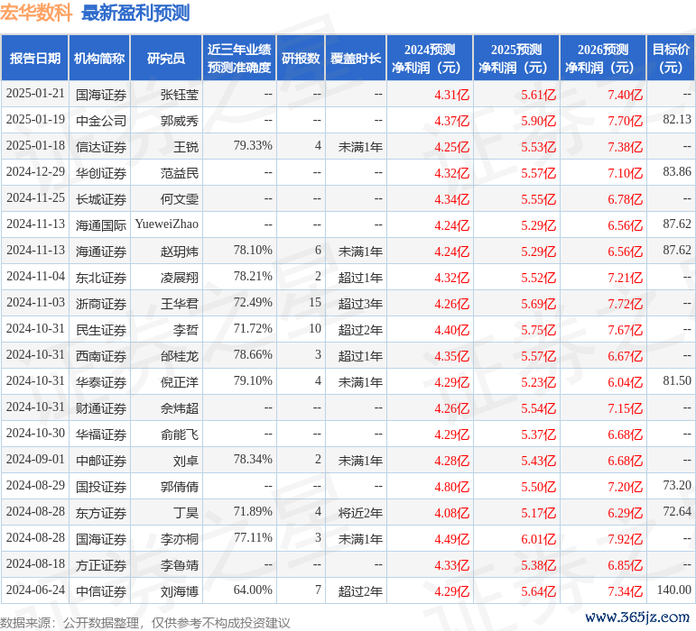Click target price 83.86
Image resolution: width=696 pixels, height=631 pixels.
tap(677, 171)
